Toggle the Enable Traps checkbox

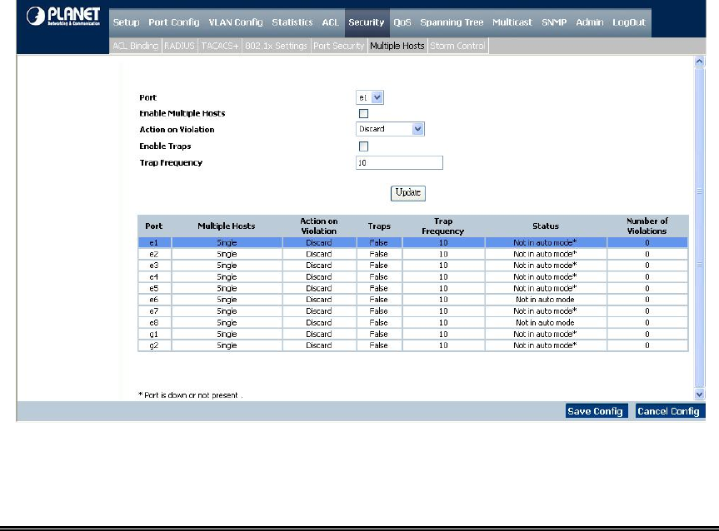(x=363, y=146)
